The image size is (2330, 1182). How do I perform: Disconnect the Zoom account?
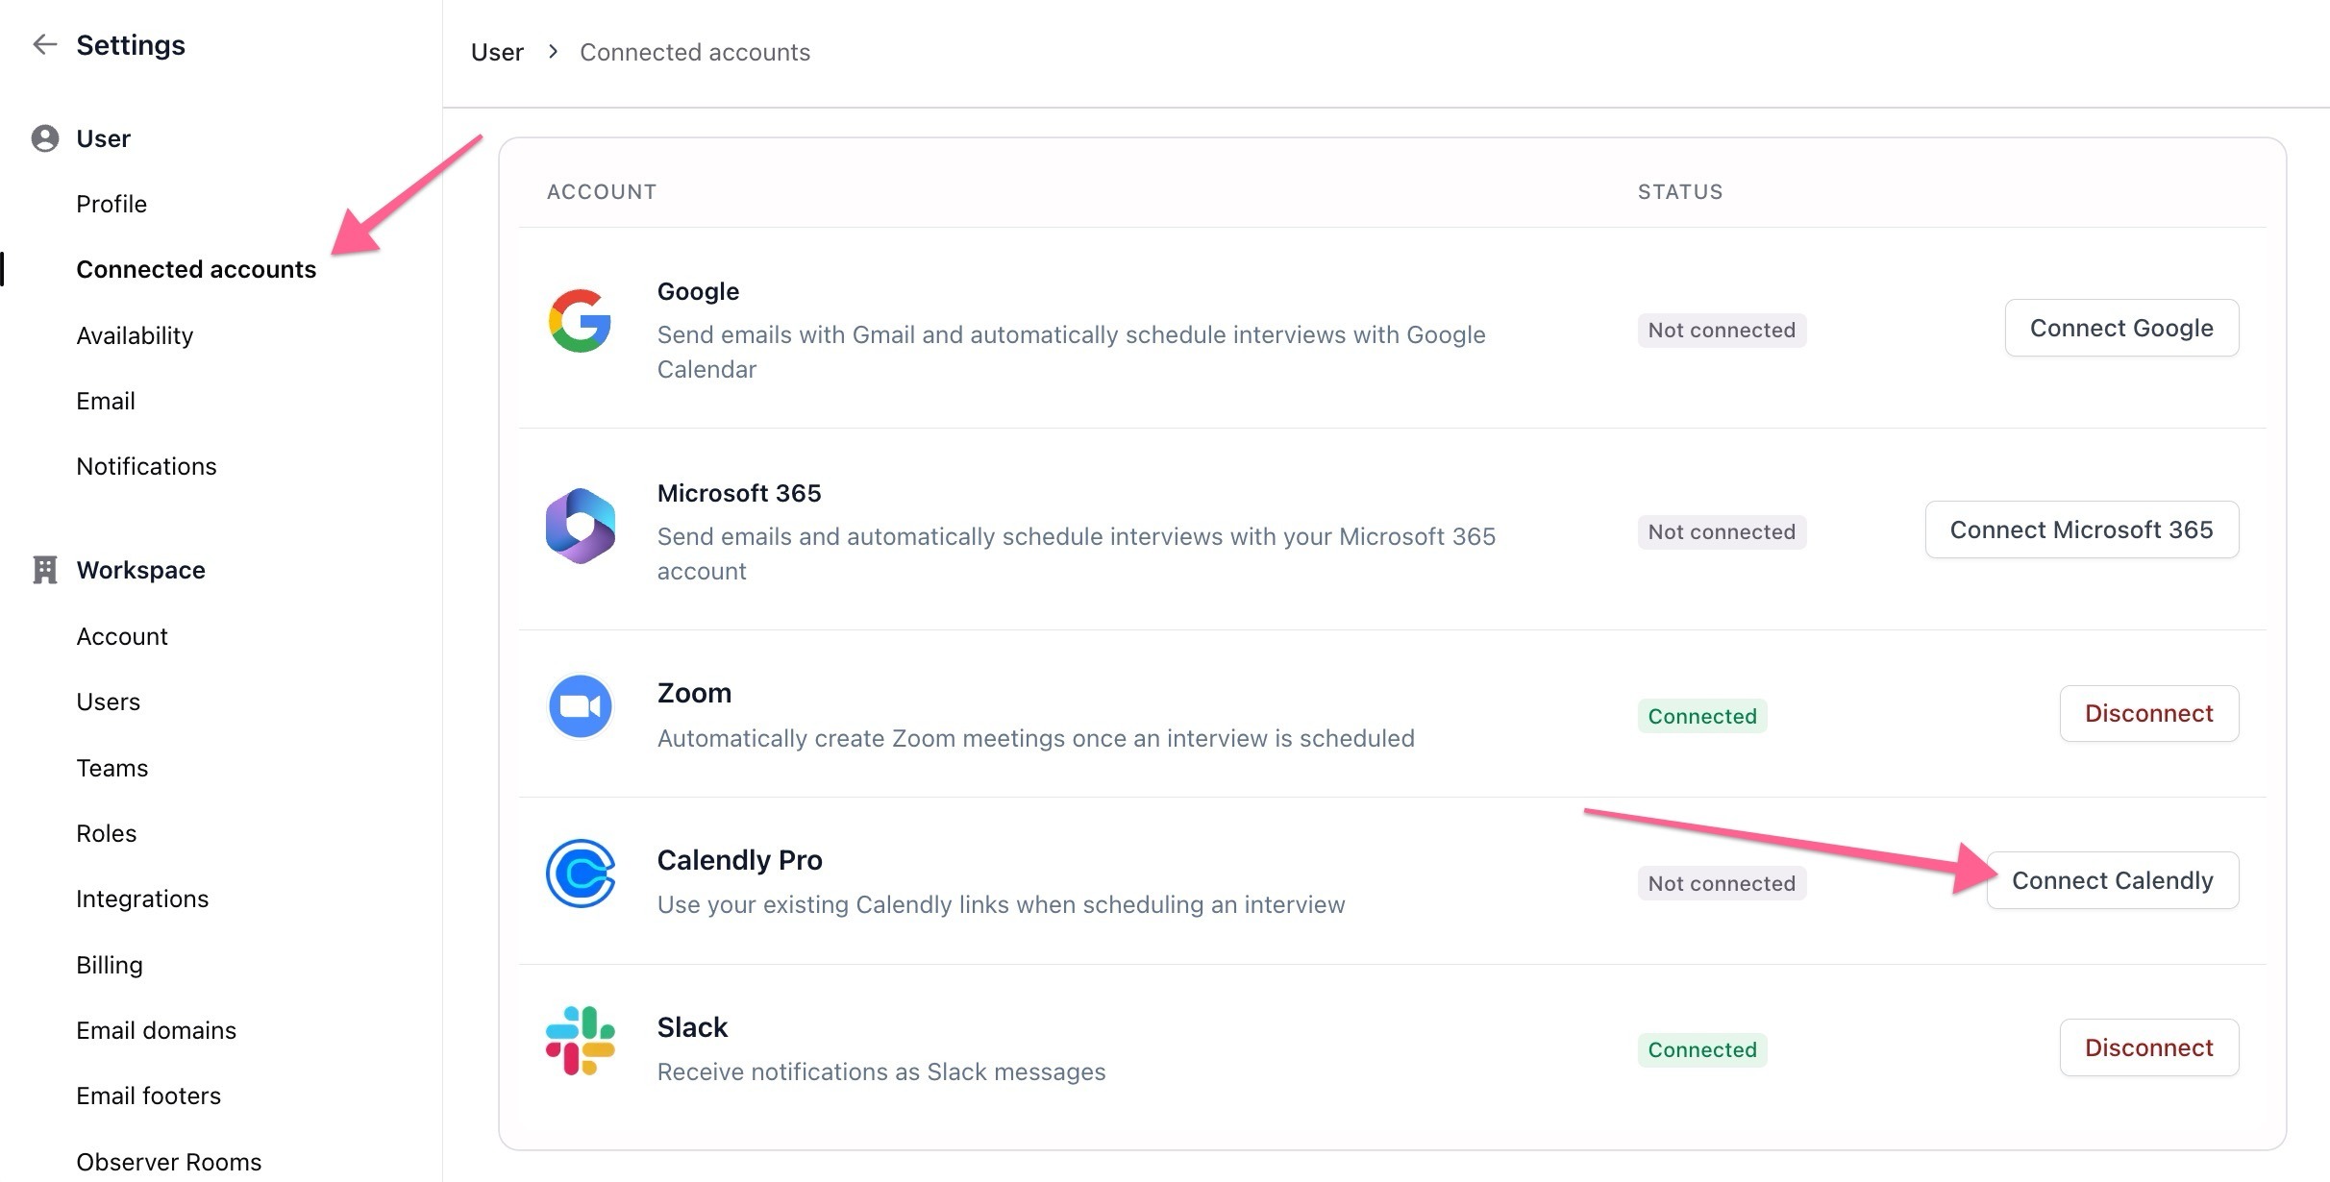click(2148, 713)
